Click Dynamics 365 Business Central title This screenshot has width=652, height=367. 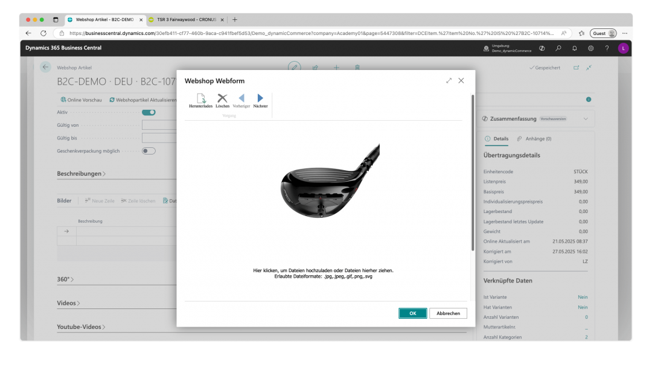[63, 48]
